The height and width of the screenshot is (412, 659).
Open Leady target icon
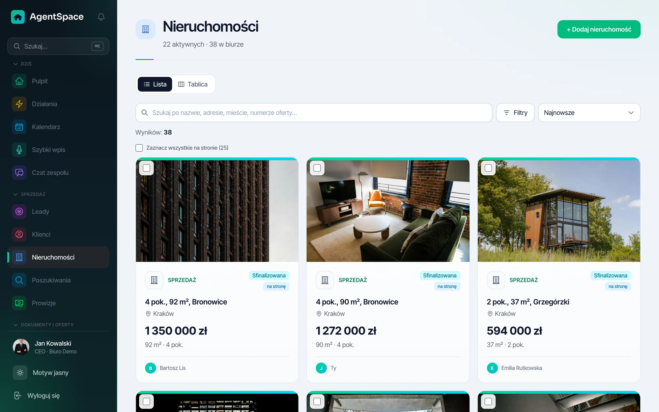pos(19,212)
